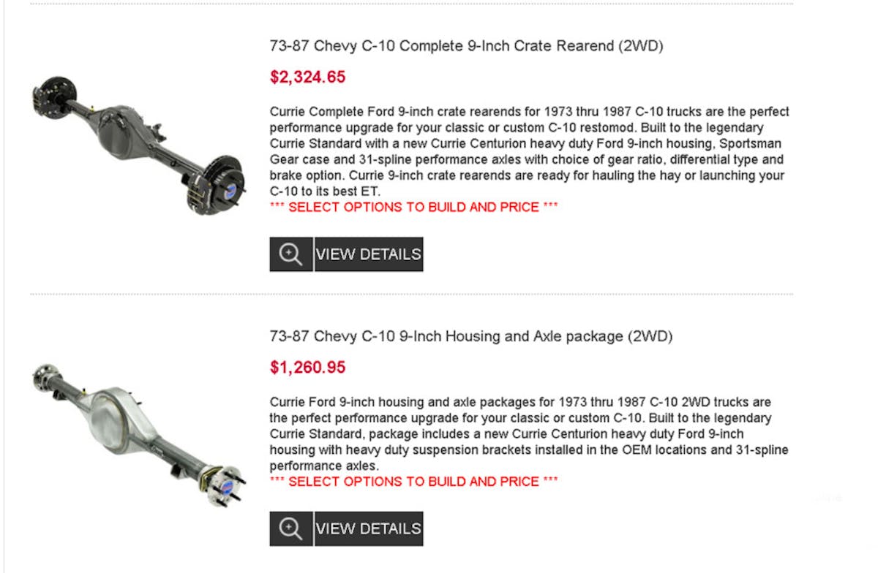The width and height of the screenshot is (878, 573).
Task: Click the dotted divider between the two products
Action: (411, 295)
